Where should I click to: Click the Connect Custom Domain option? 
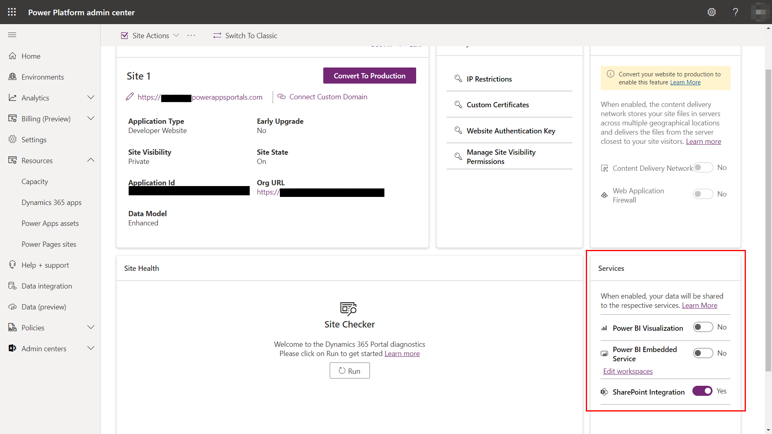coord(323,96)
